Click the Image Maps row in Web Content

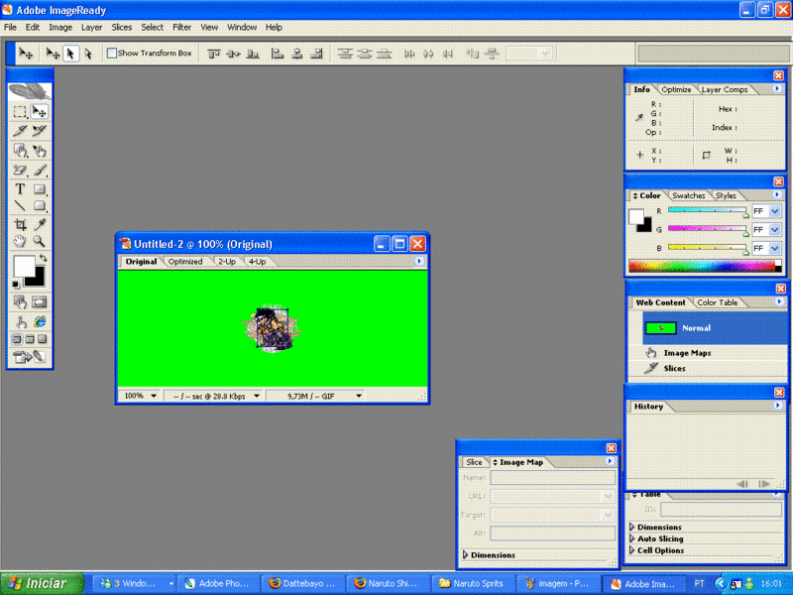708,353
